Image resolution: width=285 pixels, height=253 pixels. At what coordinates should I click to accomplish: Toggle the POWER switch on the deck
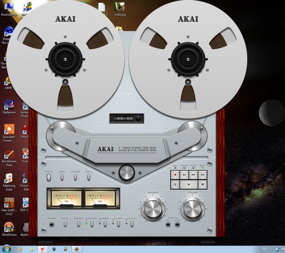(x=49, y=177)
